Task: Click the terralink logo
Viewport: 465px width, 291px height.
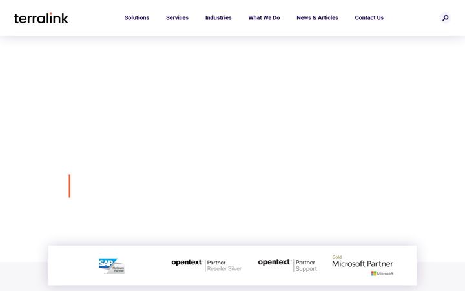Action: tap(41, 18)
